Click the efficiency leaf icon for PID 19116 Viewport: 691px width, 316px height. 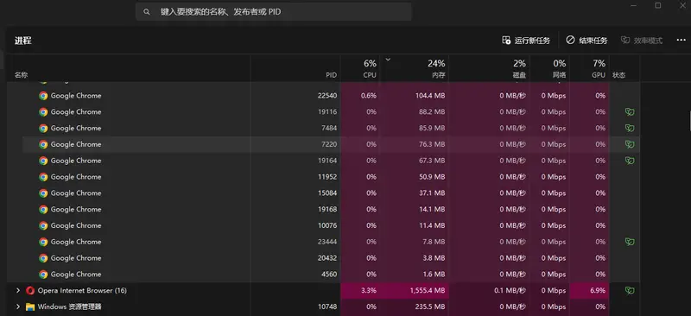(x=630, y=112)
